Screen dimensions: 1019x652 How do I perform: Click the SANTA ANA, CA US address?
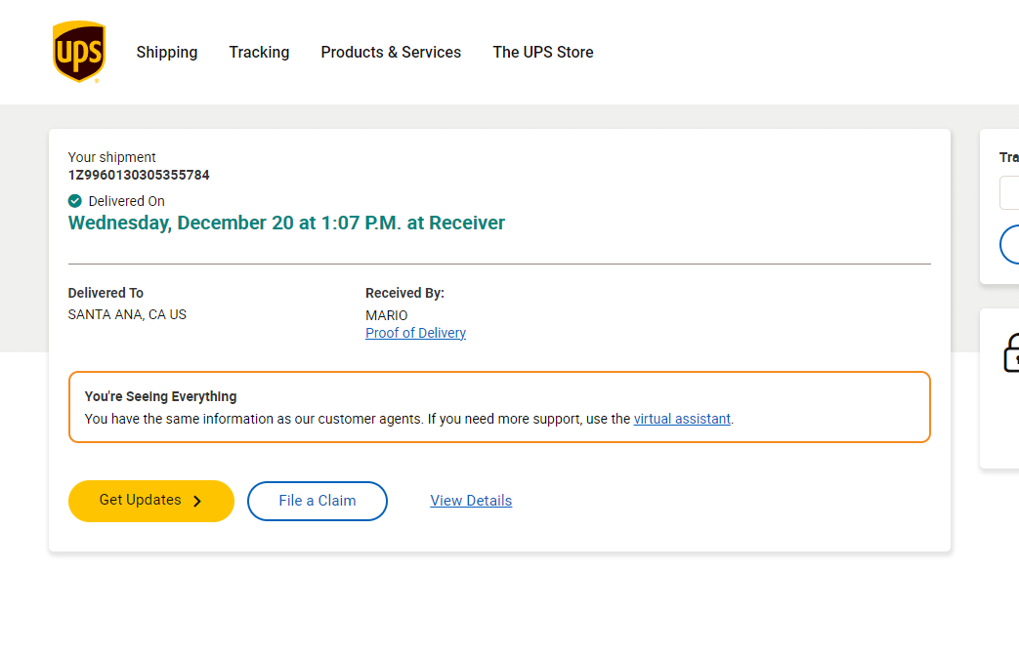click(x=127, y=314)
